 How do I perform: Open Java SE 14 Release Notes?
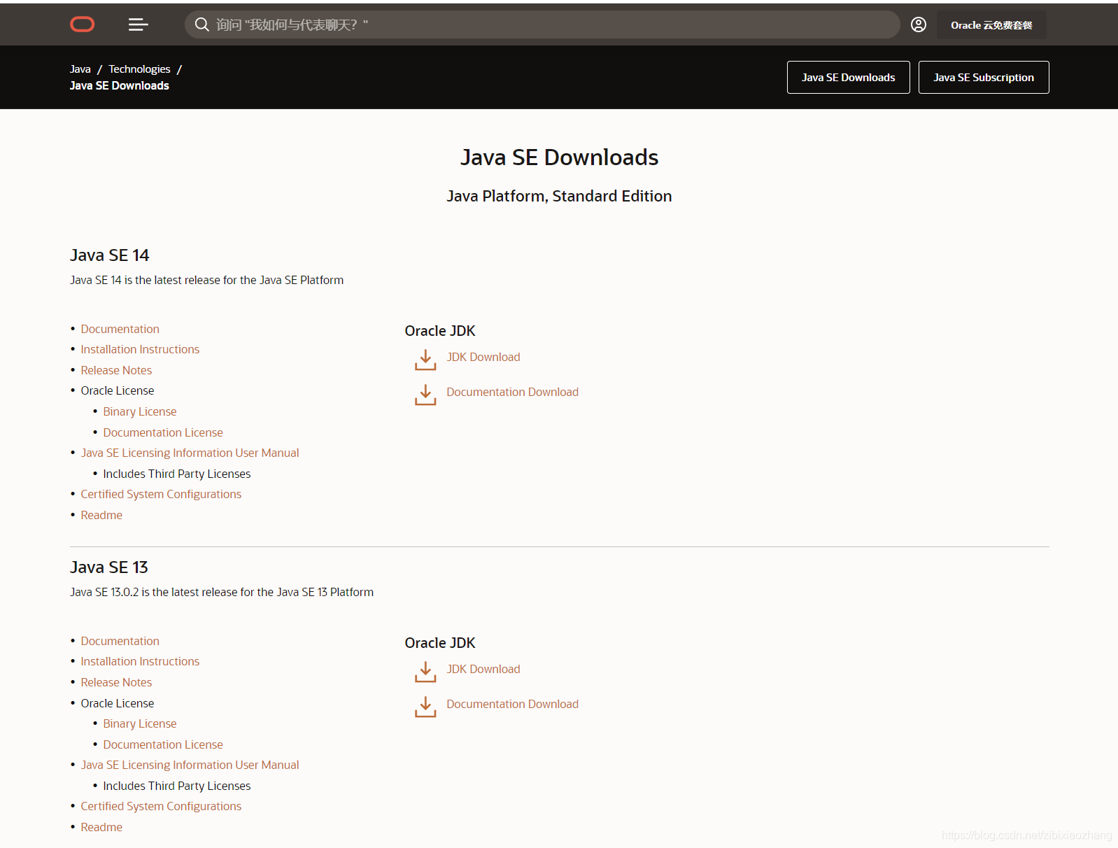pyautogui.click(x=116, y=370)
